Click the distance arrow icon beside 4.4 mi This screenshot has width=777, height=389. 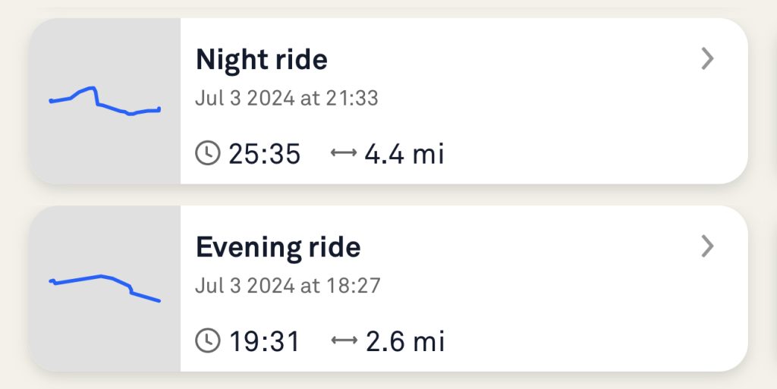pos(344,154)
